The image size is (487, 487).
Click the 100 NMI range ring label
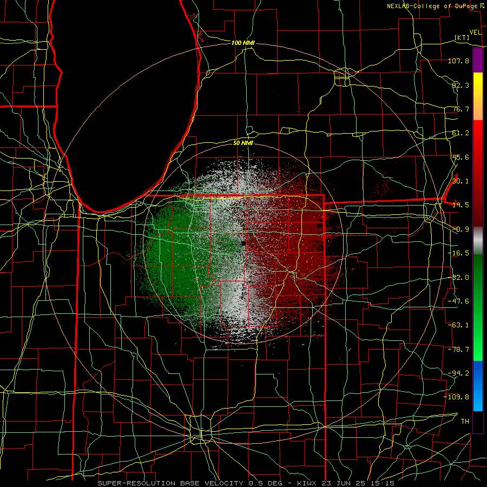(x=243, y=43)
